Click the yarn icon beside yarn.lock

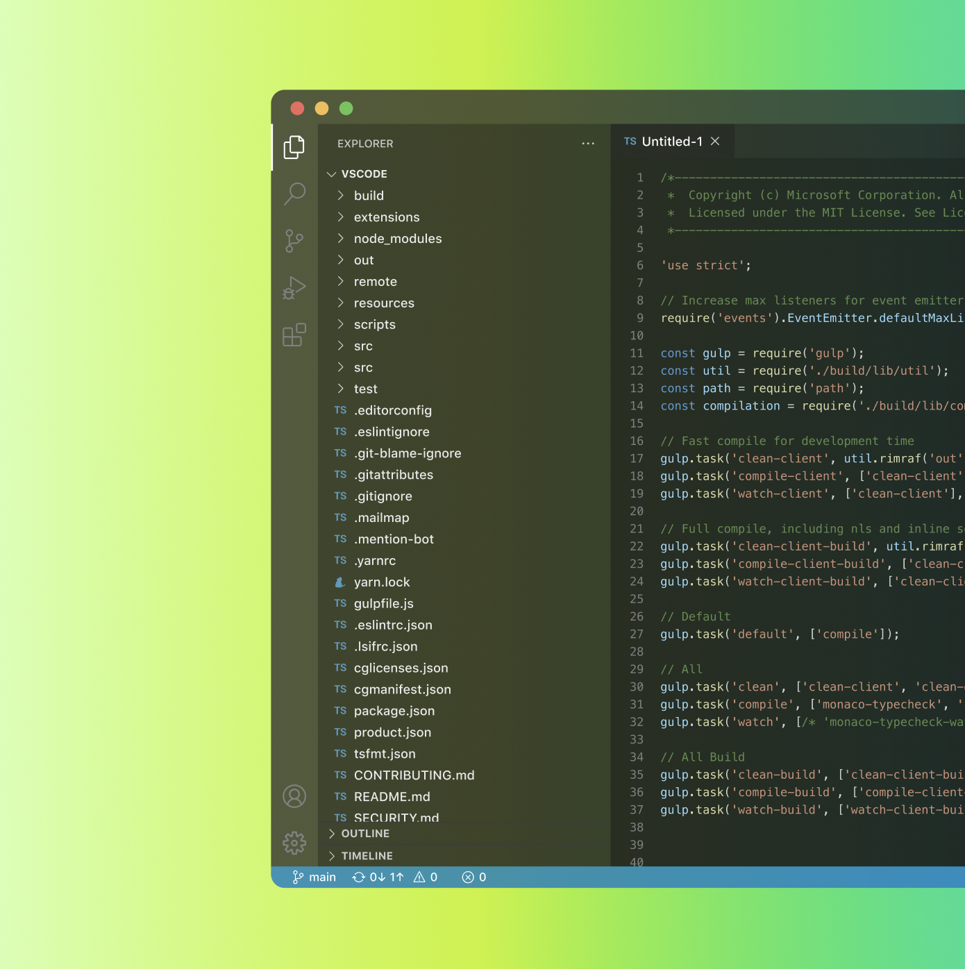(x=340, y=582)
